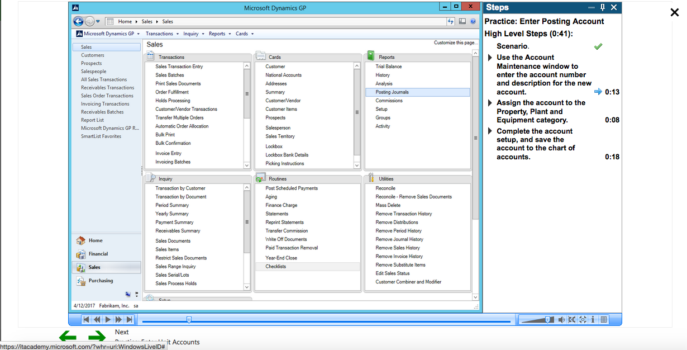Open the Customer card link
687x350 pixels.
[275, 67]
